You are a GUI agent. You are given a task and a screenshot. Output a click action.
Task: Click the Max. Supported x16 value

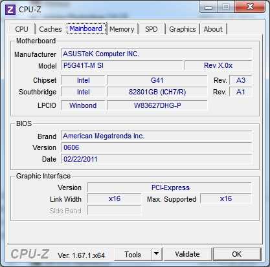click(226, 198)
